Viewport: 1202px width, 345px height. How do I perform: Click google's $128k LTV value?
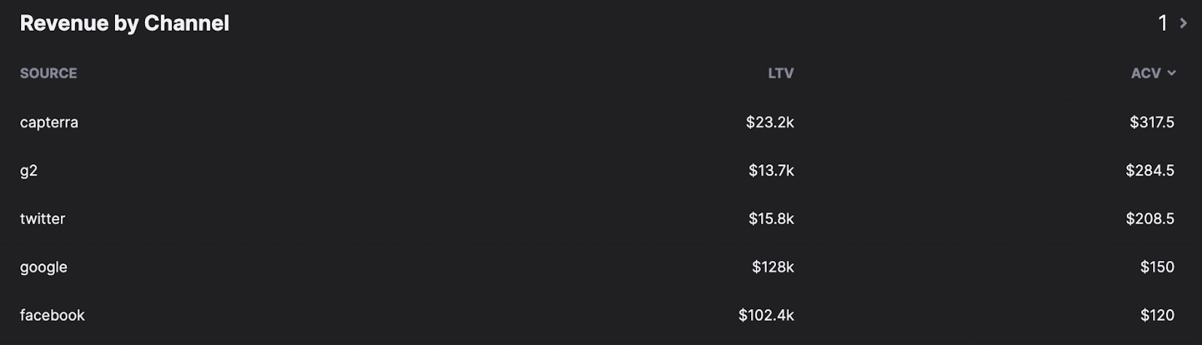(x=773, y=267)
